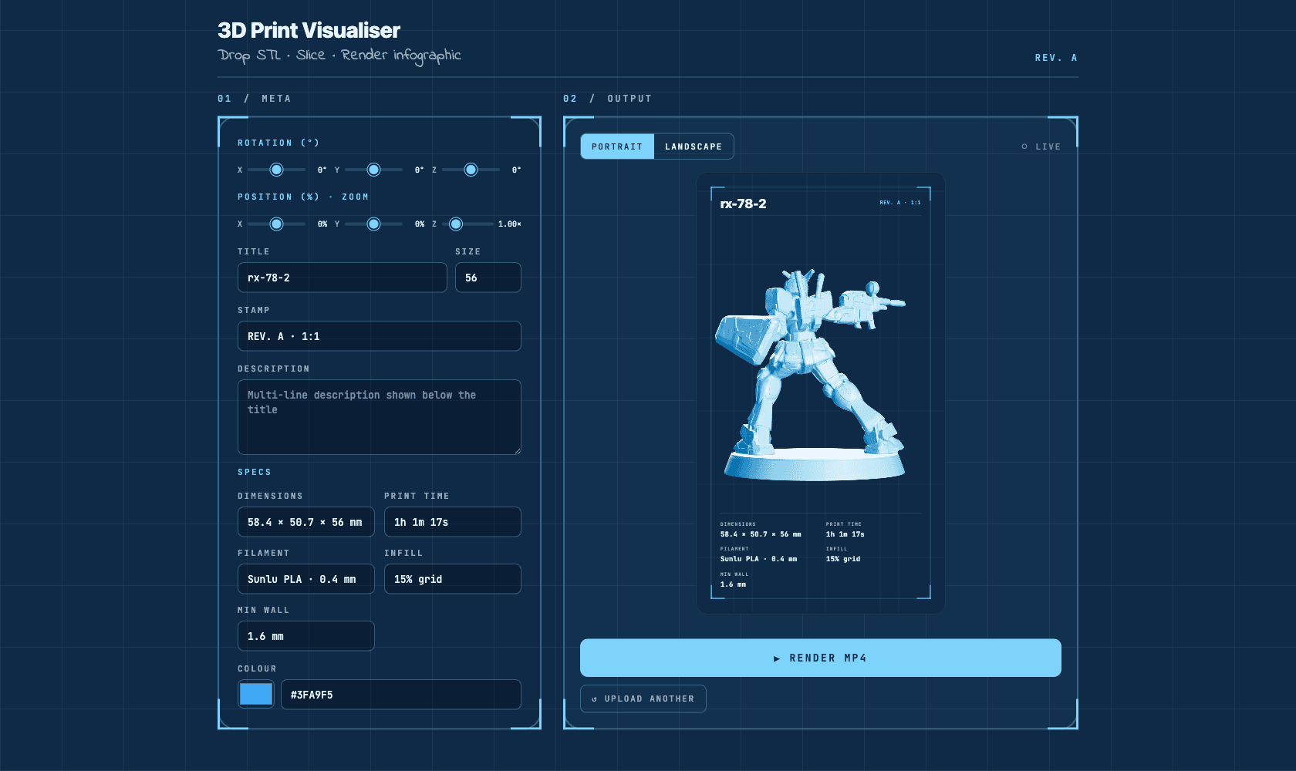Viewport: 1296px width, 771px height.
Task: Click preview card 1h 1m 17s value
Action: pyautogui.click(x=845, y=534)
